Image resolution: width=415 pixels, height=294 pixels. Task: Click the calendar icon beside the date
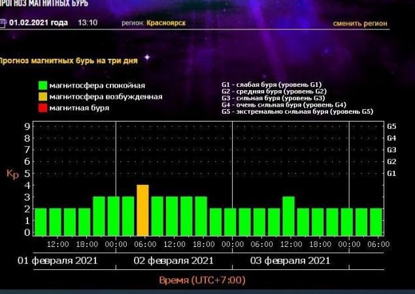click(4, 23)
